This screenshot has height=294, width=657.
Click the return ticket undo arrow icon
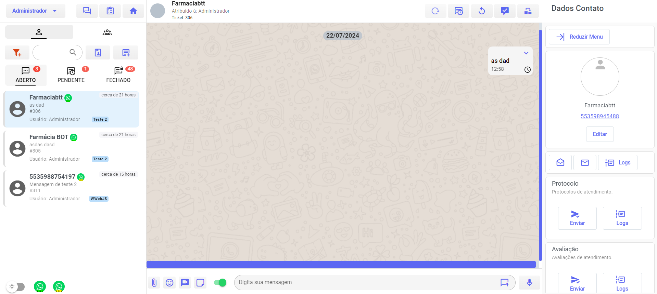[x=482, y=11]
